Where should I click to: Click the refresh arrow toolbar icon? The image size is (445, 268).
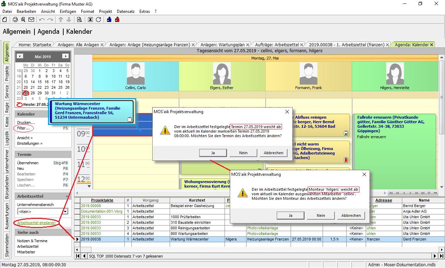(98, 19)
